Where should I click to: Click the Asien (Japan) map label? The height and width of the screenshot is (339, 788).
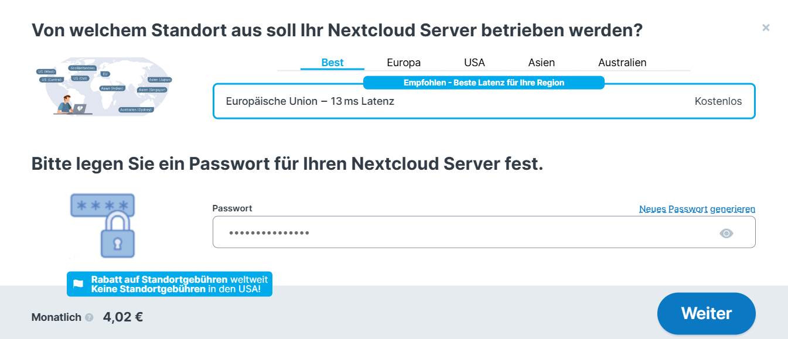160,80
